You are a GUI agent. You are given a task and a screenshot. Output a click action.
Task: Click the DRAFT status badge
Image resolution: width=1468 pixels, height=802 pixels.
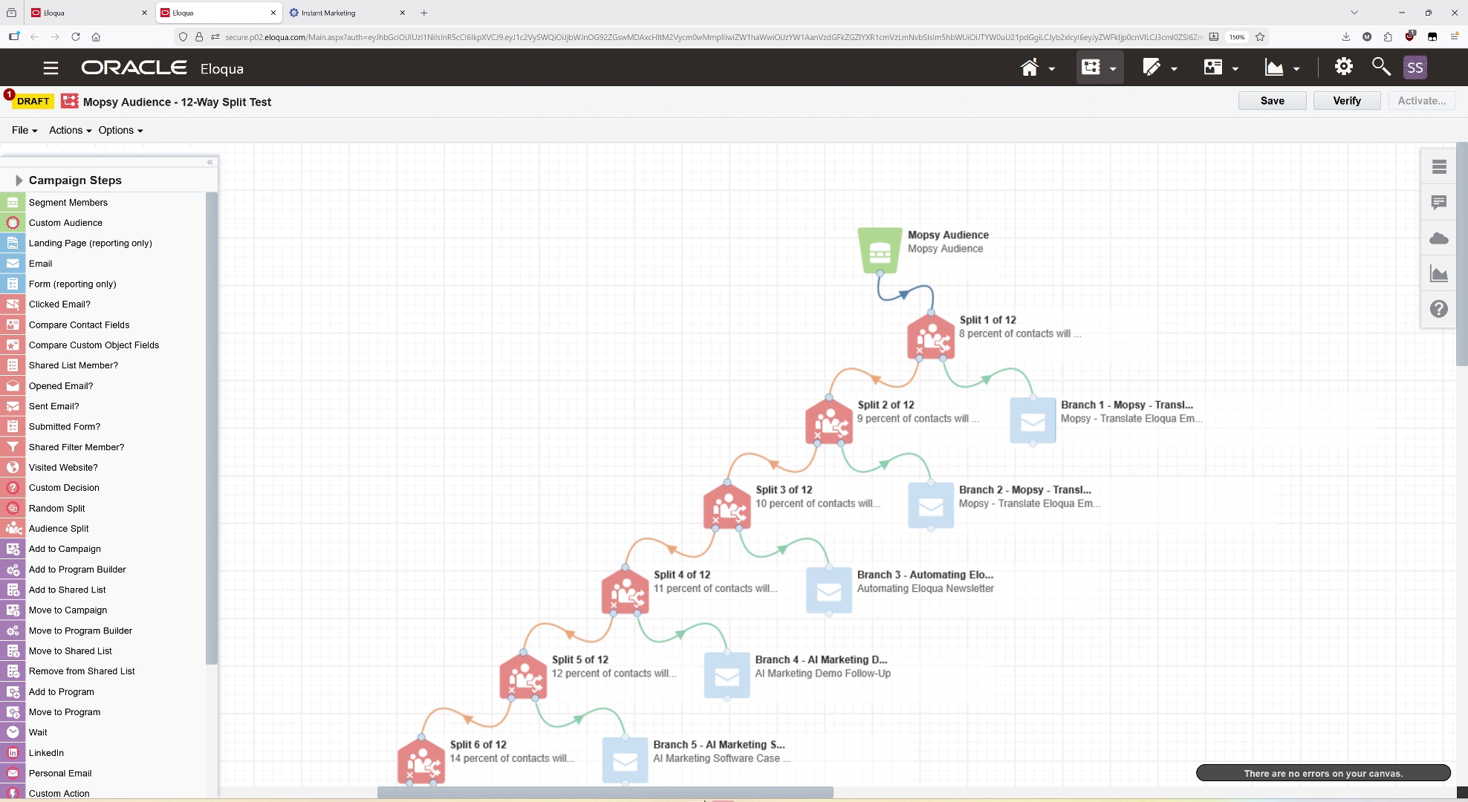pos(33,101)
